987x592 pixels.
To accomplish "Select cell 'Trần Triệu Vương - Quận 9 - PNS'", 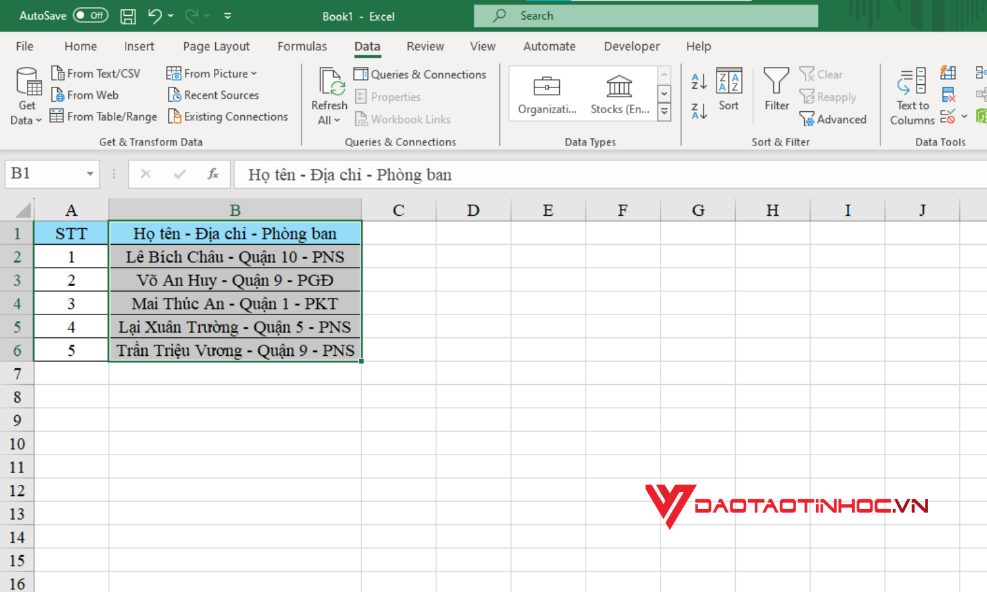I will tap(235, 350).
